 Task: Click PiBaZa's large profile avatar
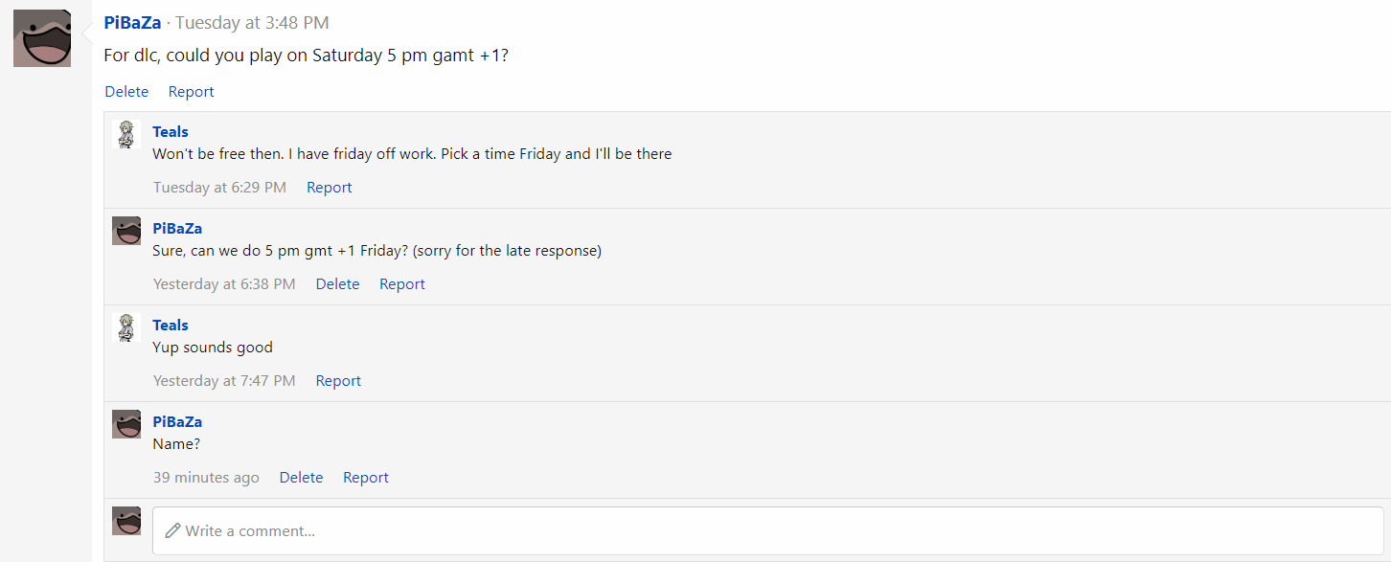point(42,38)
